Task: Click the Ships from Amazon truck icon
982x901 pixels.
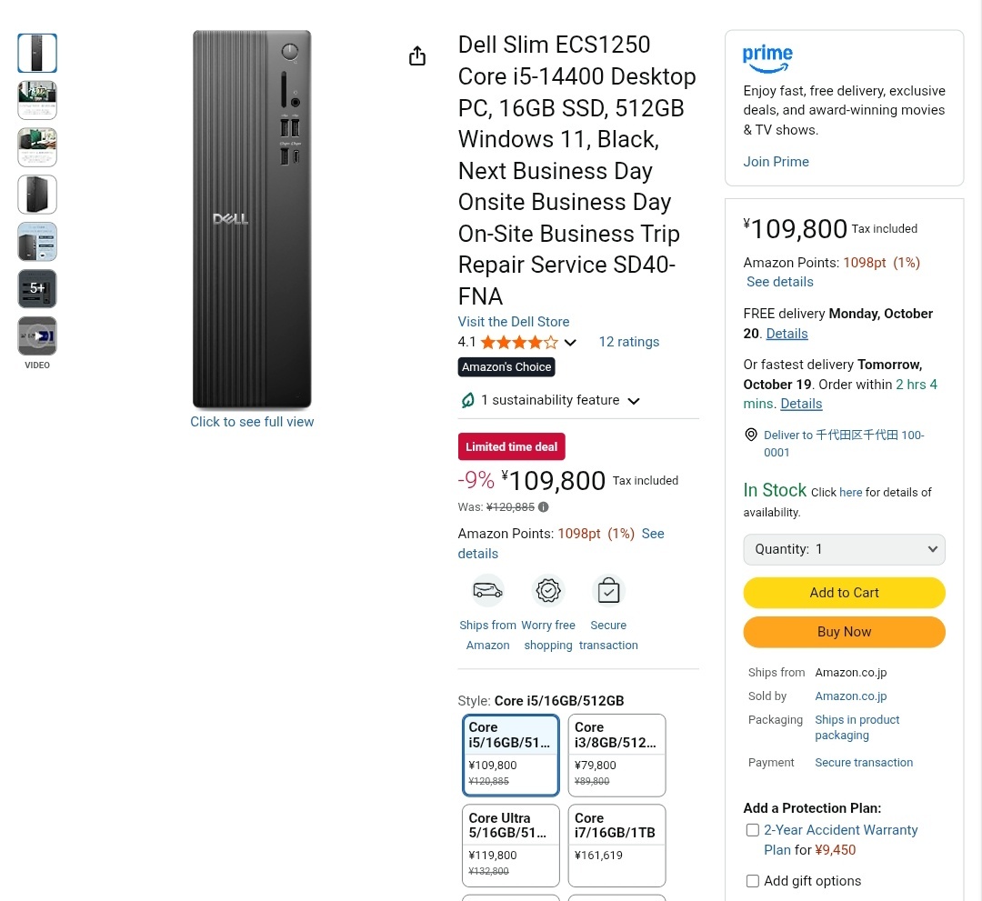Action: tap(487, 591)
